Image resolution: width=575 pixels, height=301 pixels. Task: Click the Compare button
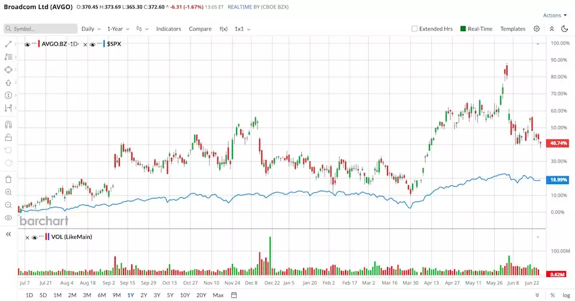pos(200,29)
